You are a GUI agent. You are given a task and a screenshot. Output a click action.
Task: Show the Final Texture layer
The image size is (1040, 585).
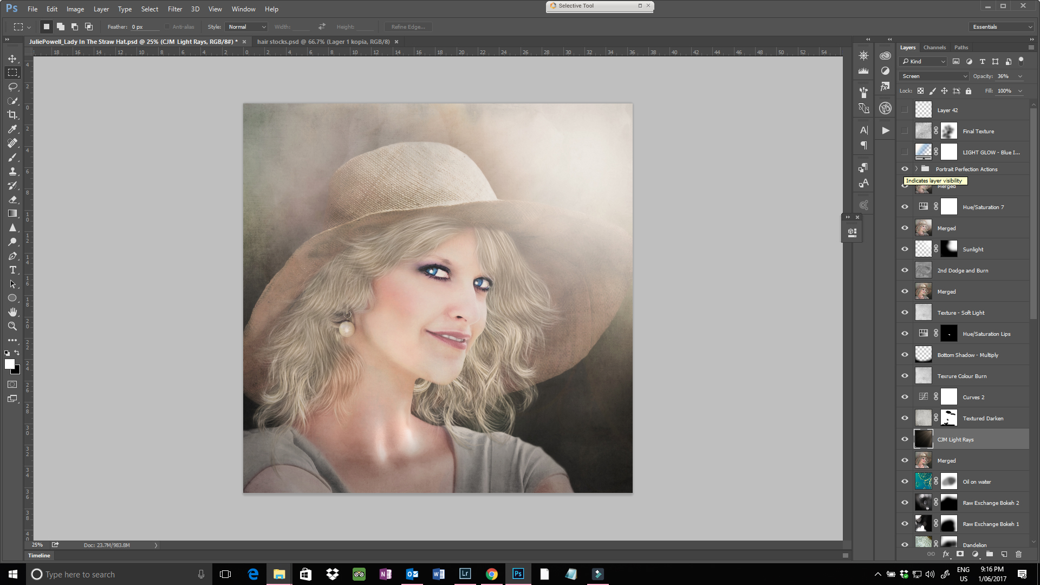coord(905,131)
